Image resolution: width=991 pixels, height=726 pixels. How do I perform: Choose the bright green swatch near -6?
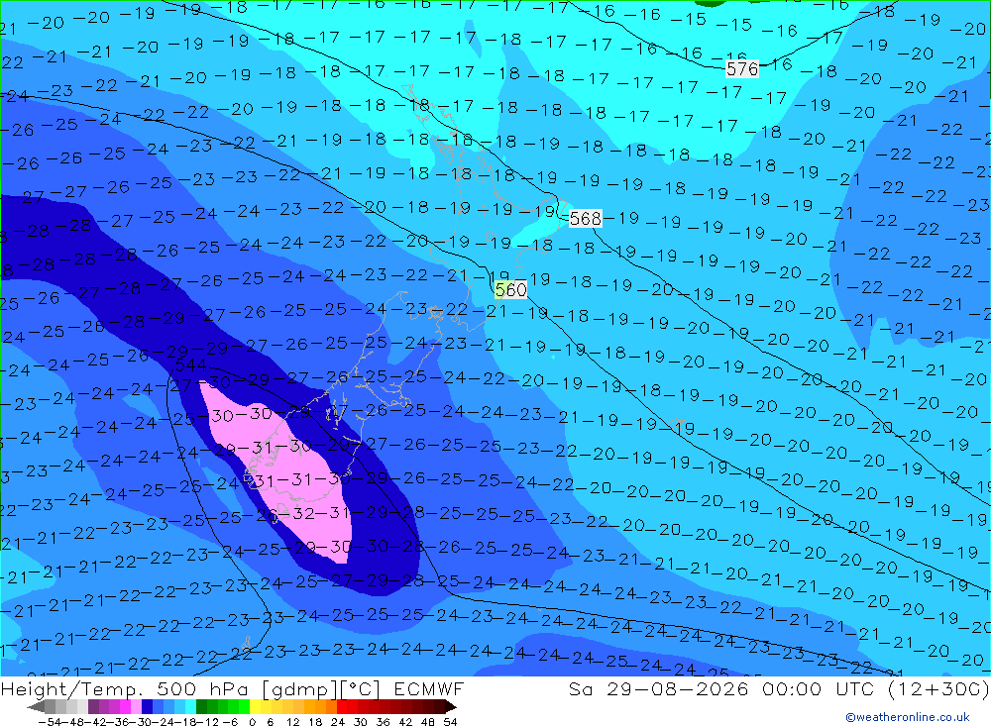pyautogui.click(x=244, y=707)
